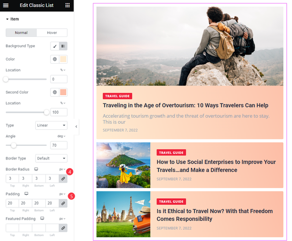This screenshot has height=241, width=292.
Task: Open the hamburger menu in the header
Action: click(6, 5)
